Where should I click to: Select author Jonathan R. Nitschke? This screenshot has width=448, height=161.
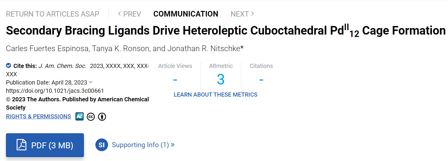204,48
